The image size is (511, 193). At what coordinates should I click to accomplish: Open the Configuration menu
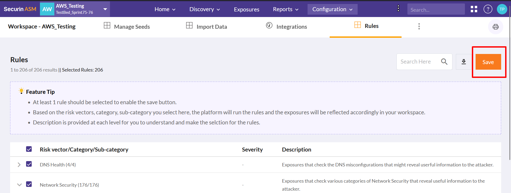pyautogui.click(x=332, y=9)
